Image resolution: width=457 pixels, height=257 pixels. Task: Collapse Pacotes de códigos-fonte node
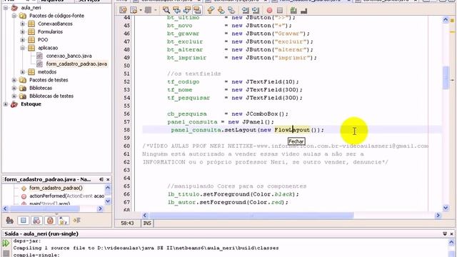pyautogui.click(x=14, y=16)
